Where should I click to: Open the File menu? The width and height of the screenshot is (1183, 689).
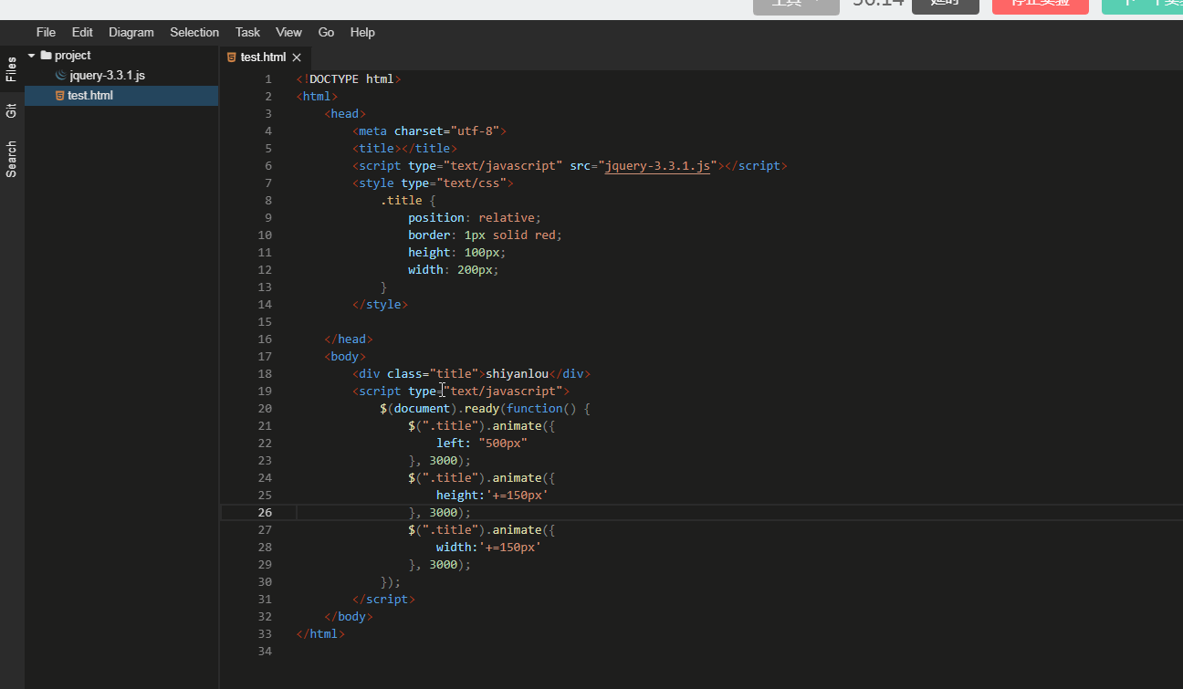tap(46, 32)
